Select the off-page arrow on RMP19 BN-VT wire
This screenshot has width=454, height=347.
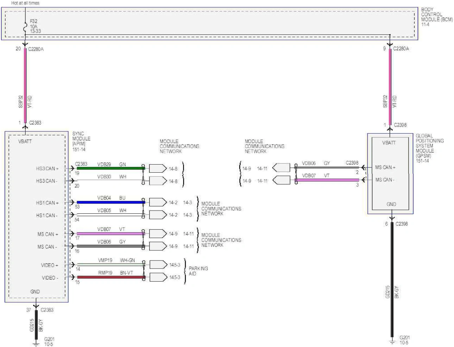pyautogui.click(x=158, y=277)
